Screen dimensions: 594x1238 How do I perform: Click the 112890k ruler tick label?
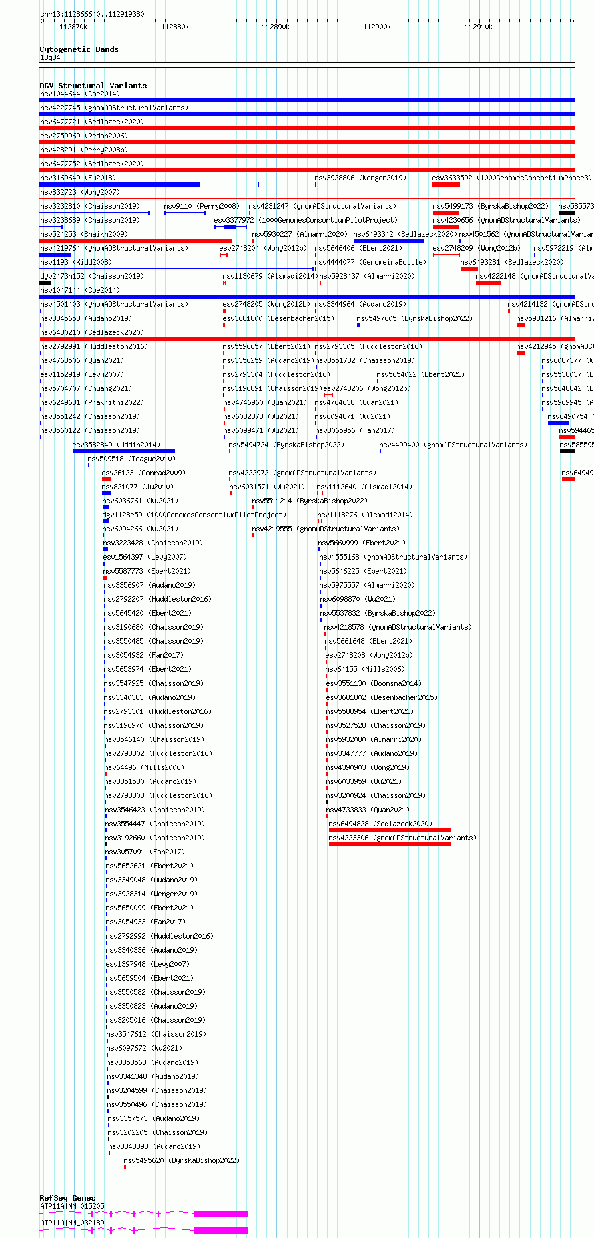(276, 27)
